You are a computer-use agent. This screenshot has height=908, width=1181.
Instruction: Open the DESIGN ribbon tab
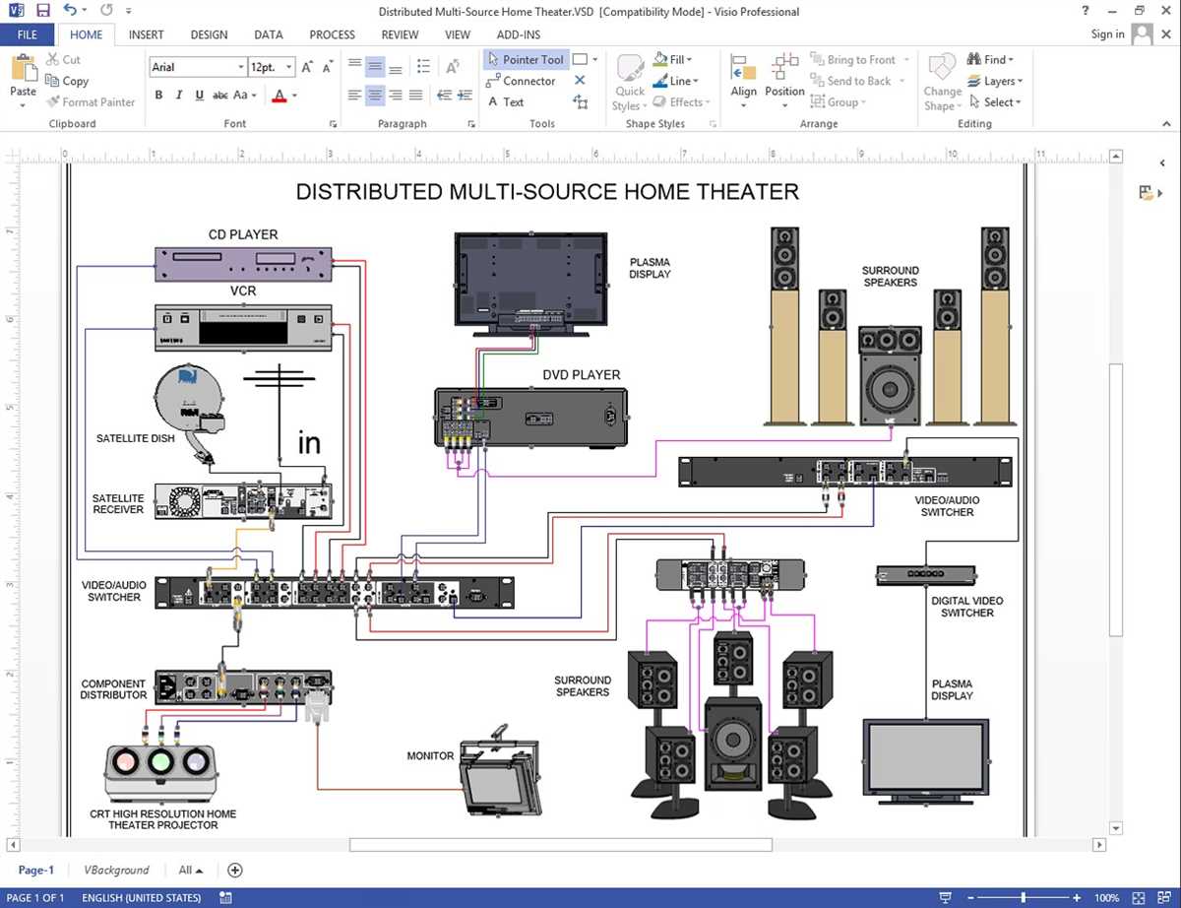point(209,34)
